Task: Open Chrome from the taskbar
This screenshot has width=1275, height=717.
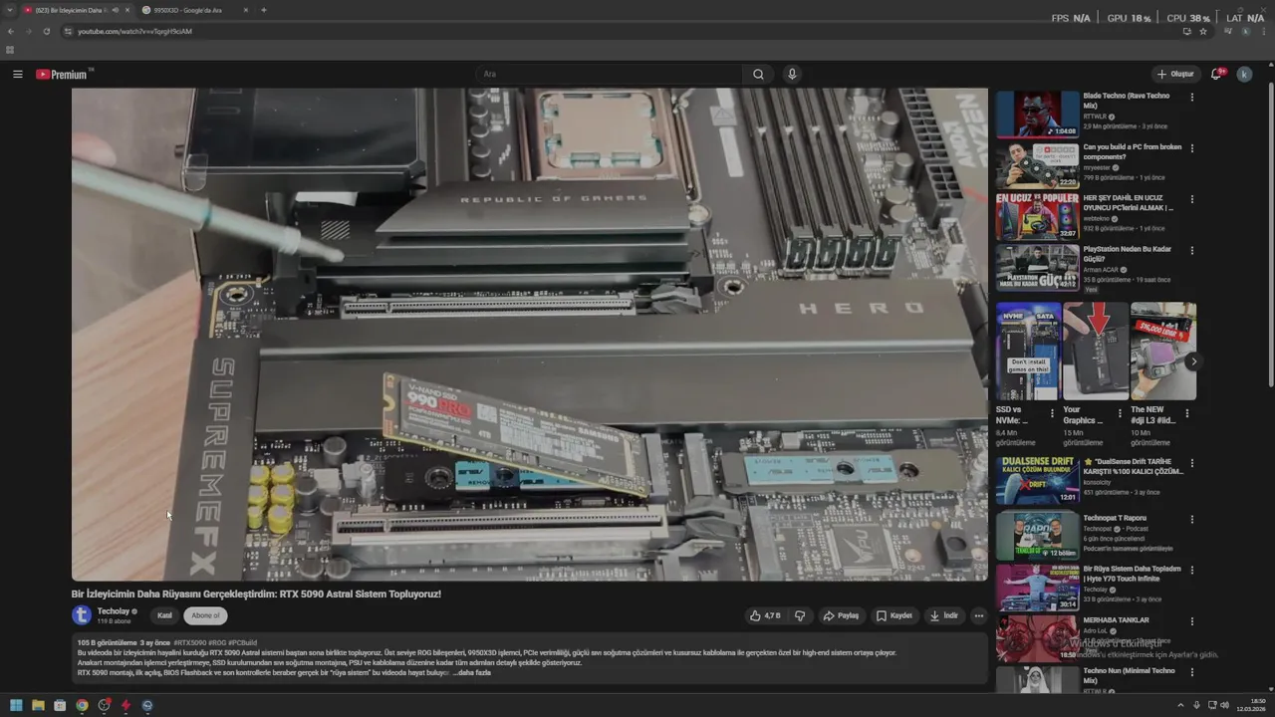Action: point(82,705)
